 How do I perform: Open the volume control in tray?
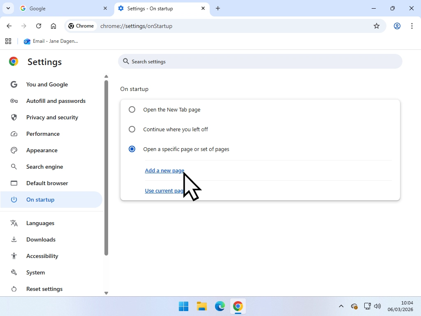coord(377,306)
